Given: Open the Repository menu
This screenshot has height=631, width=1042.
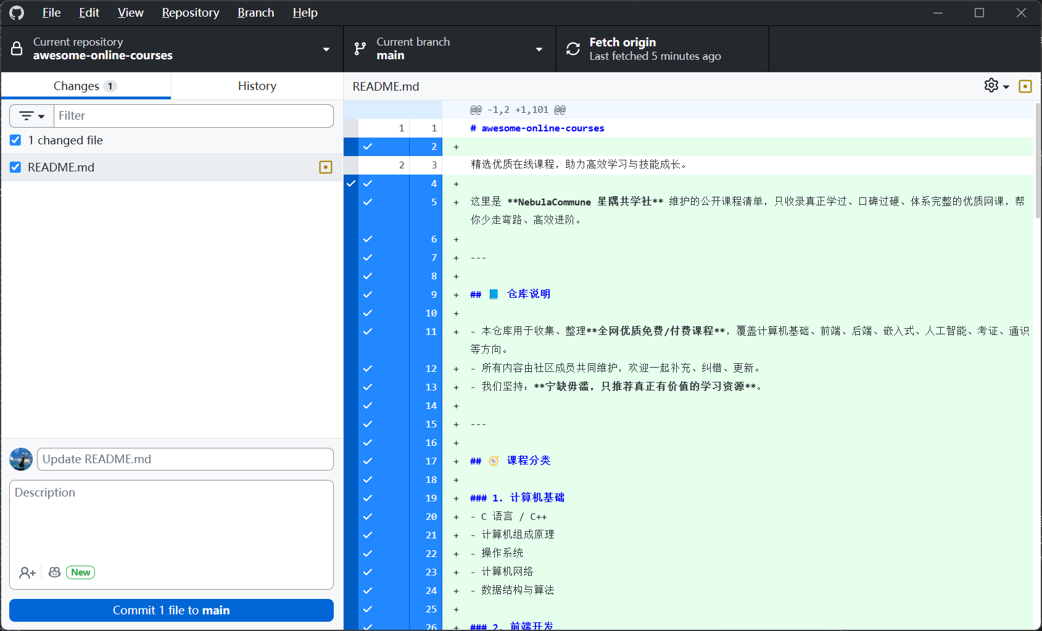Looking at the screenshot, I should [x=190, y=13].
